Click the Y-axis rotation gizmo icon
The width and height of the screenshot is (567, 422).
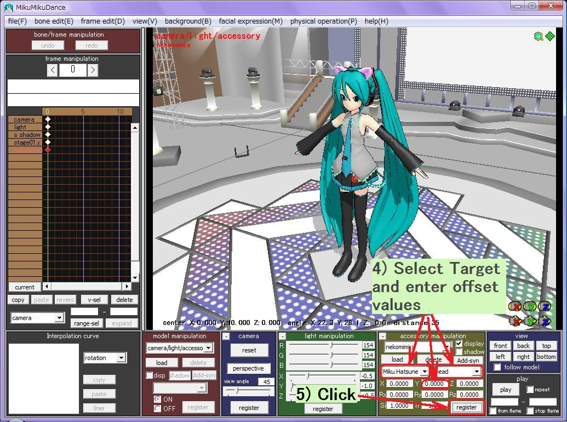coord(530,307)
